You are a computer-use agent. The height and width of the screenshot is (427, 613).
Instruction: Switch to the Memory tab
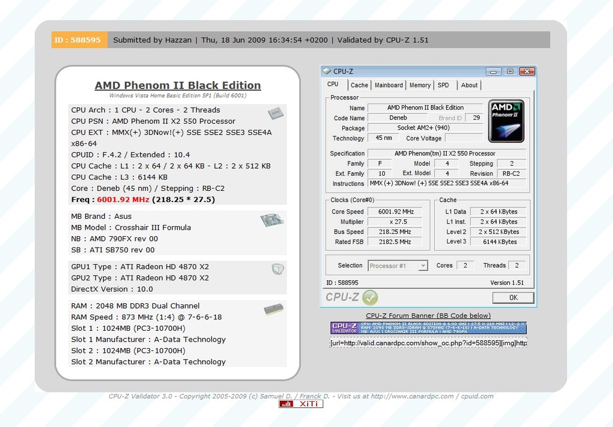click(420, 85)
